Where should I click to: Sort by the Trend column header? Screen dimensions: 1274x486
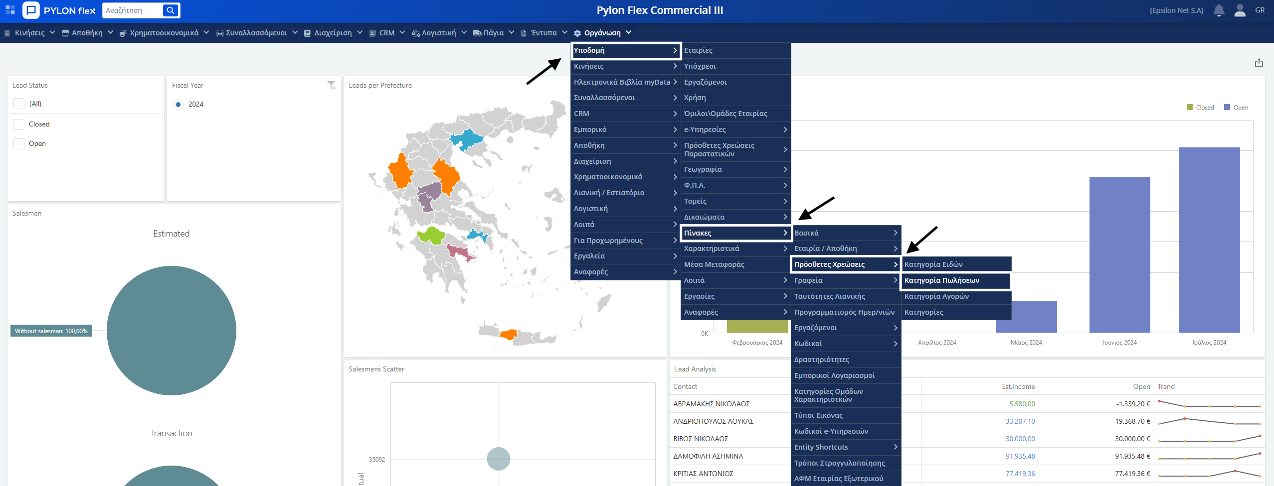coord(1166,386)
